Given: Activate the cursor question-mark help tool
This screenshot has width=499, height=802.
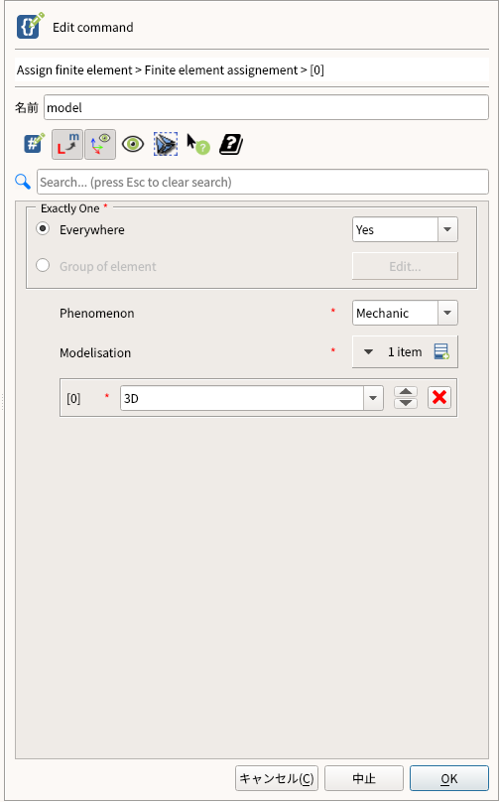Looking at the screenshot, I should [x=197, y=144].
